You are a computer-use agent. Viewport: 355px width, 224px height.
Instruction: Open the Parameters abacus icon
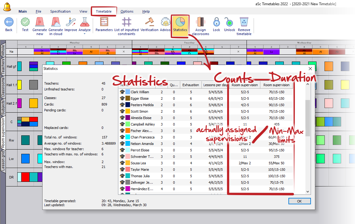click(x=104, y=22)
